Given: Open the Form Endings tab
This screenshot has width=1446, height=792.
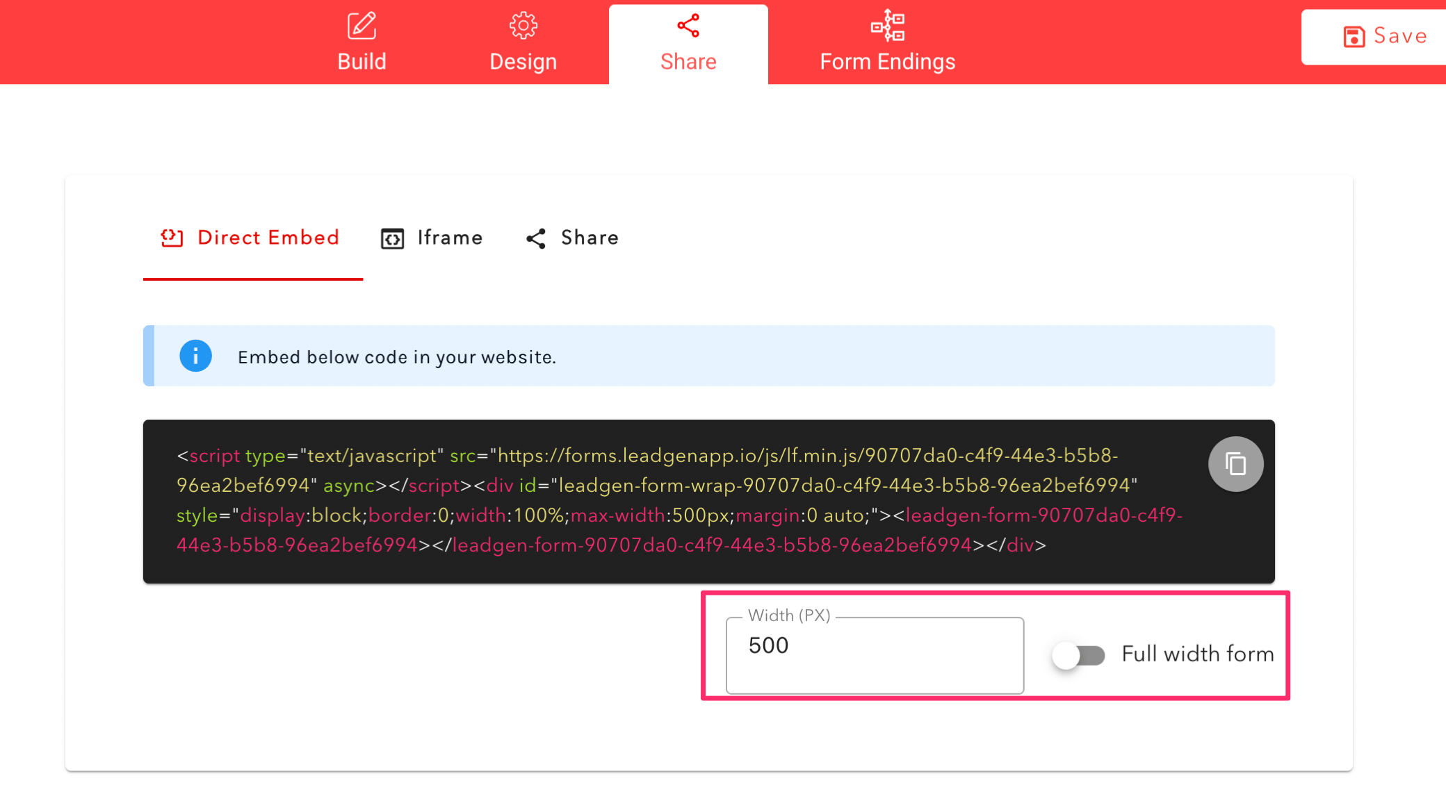Looking at the screenshot, I should (887, 61).
